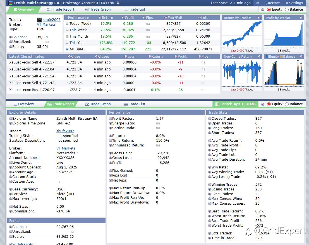The image size is (309, 245).
Task: Toggle the All Time performance row marker
Action: tap(67, 49)
